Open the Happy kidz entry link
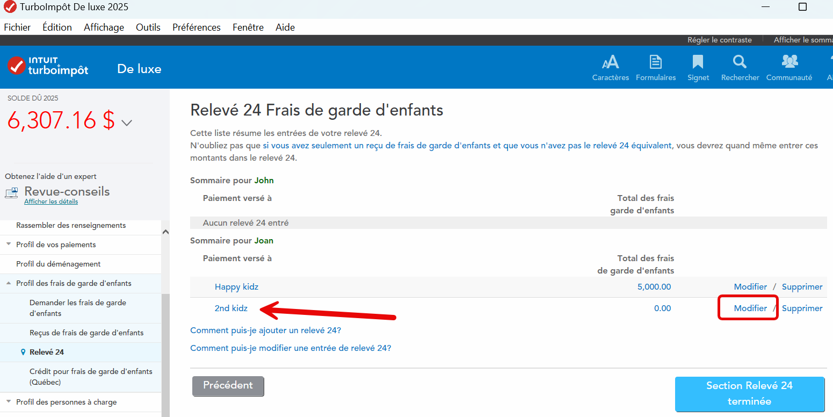Image resolution: width=833 pixels, height=417 pixels. 236,287
